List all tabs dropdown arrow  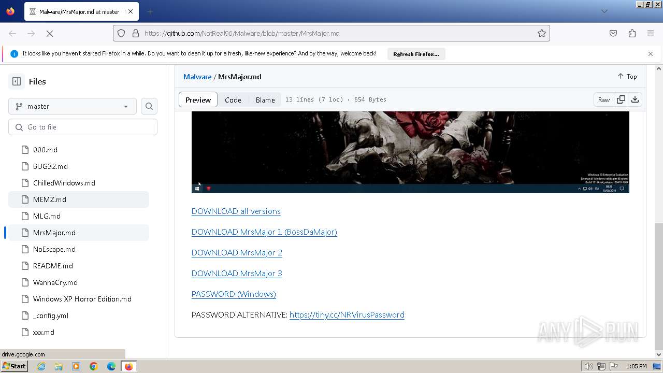(x=604, y=11)
